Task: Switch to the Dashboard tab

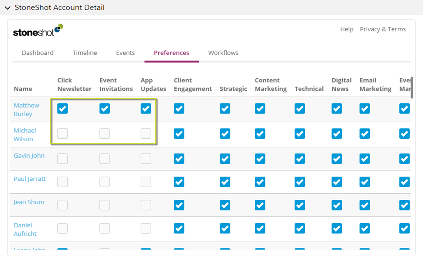Action: point(38,53)
